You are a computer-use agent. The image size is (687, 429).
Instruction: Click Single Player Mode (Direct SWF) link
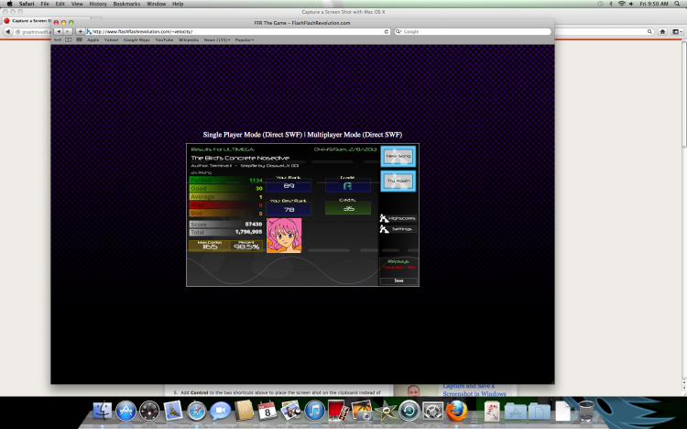pyautogui.click(x=253, y=135)
